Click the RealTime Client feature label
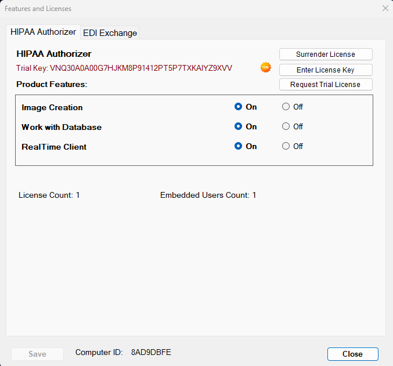Viewport: 393px width, 366px height. coord(54,147)
